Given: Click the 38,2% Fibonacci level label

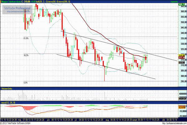Looking at the screenshot, I should click(x=26, y=55).
